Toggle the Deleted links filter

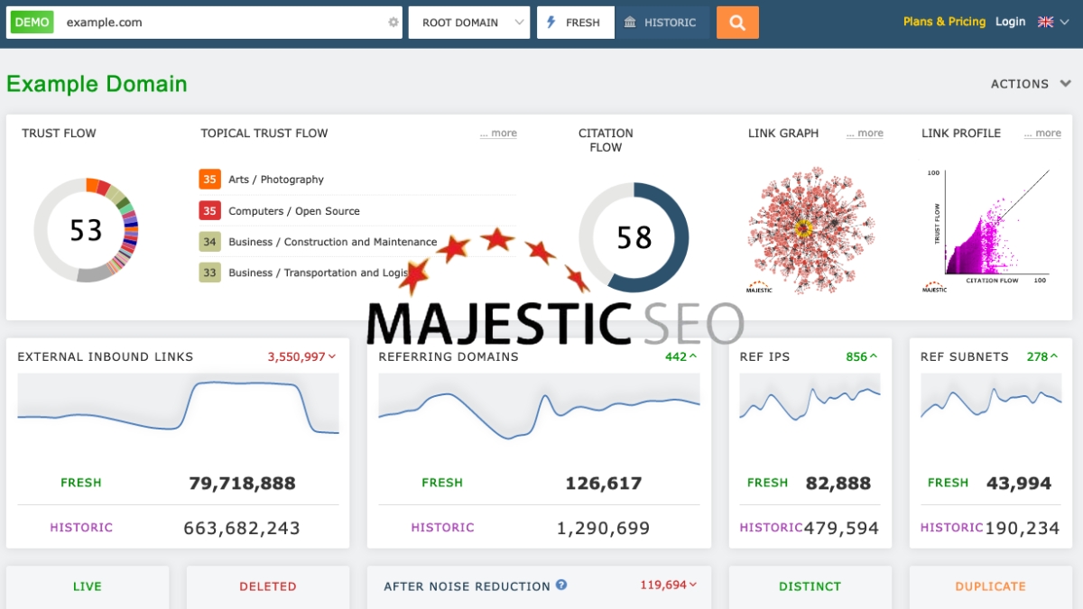(267, 586)
